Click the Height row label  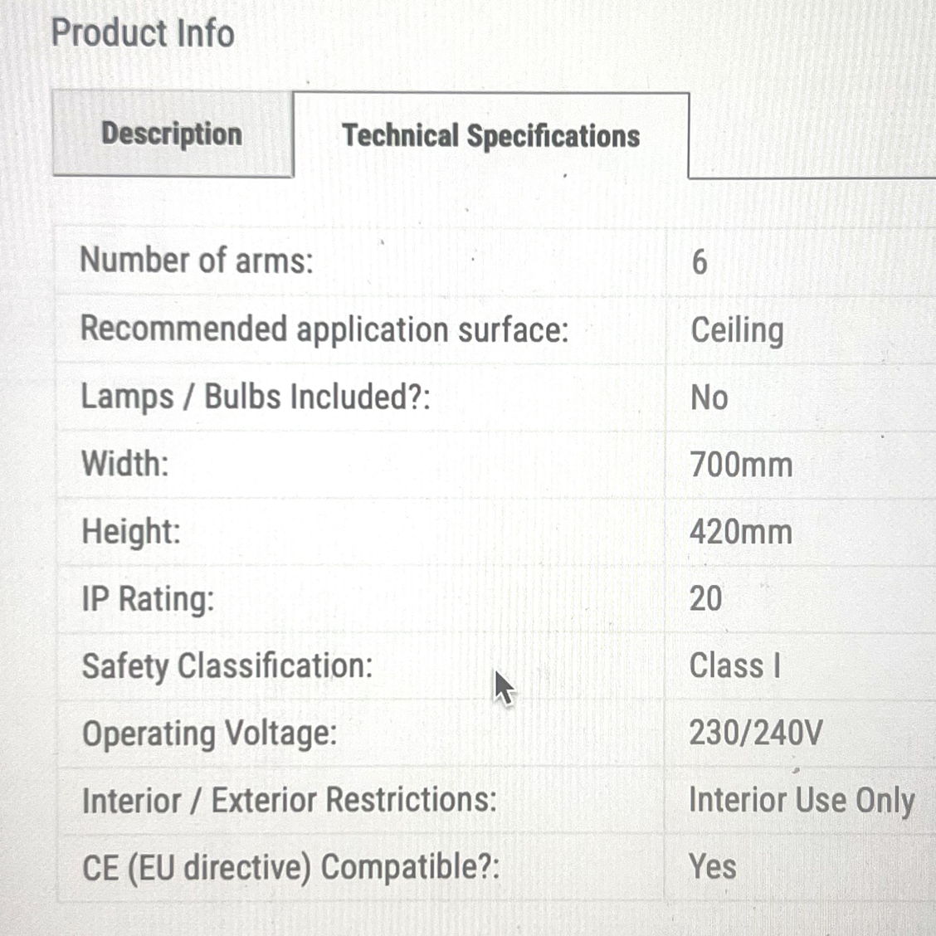click(131, 531)
